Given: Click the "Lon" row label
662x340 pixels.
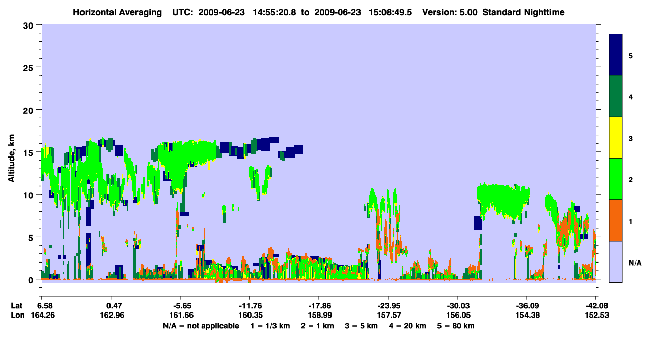Looking at the screenshot, I should click(x=17, y=315).
